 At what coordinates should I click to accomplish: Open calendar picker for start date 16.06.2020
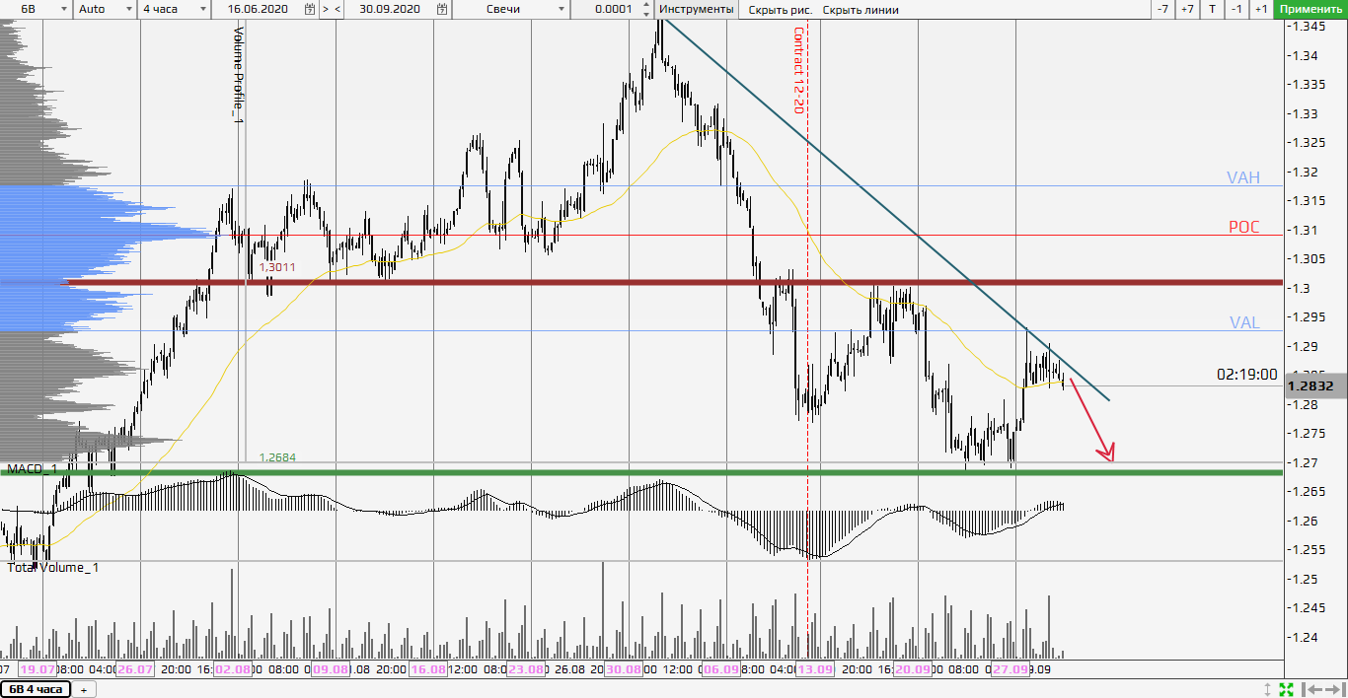[x=310, y=9]
